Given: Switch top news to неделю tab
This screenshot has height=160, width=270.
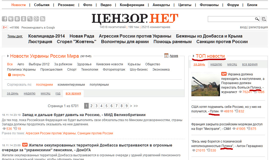Looking at the screenshot, I should click(x=216, y=64).
